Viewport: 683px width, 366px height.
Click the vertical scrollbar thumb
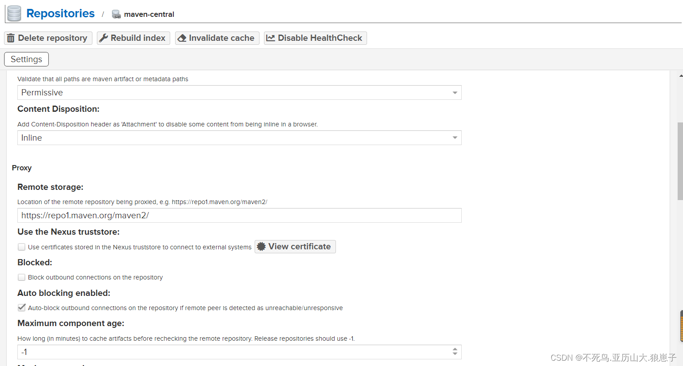680,161
